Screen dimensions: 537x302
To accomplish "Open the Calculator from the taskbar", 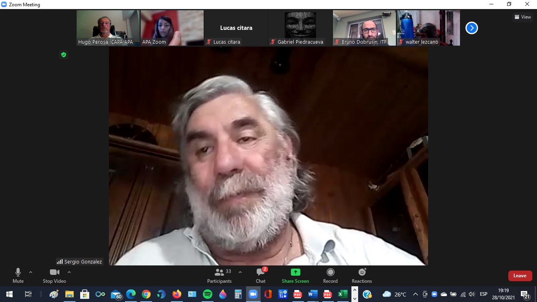I will (238, 294).
